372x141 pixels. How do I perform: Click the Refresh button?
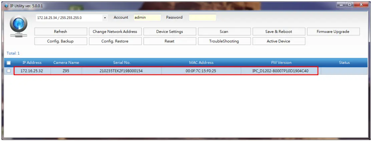point(61,32)
